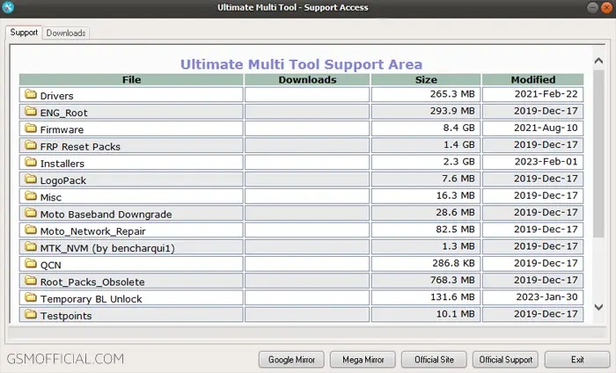The width and height of the screenshot is (616, 373).
Task: Click the 2023-Feb-01 modified date
Action: click(x=546, y=162)
